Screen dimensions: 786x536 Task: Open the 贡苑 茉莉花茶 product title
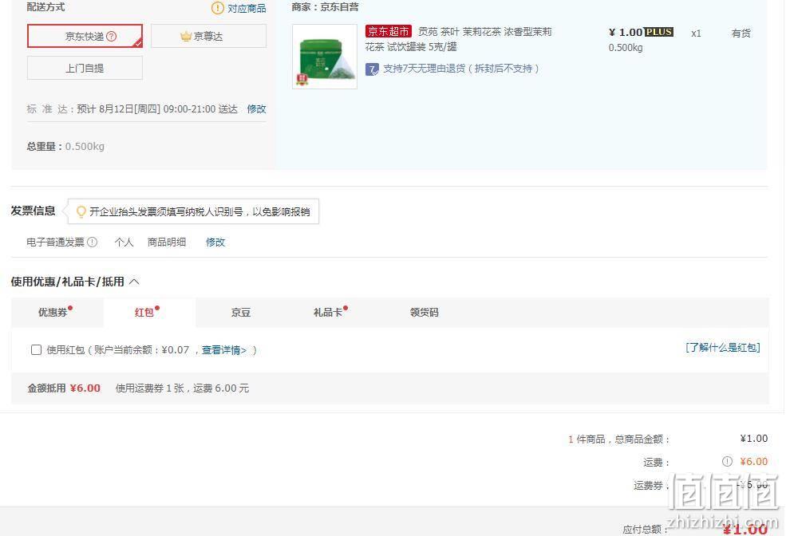click(x=458, y=39)
